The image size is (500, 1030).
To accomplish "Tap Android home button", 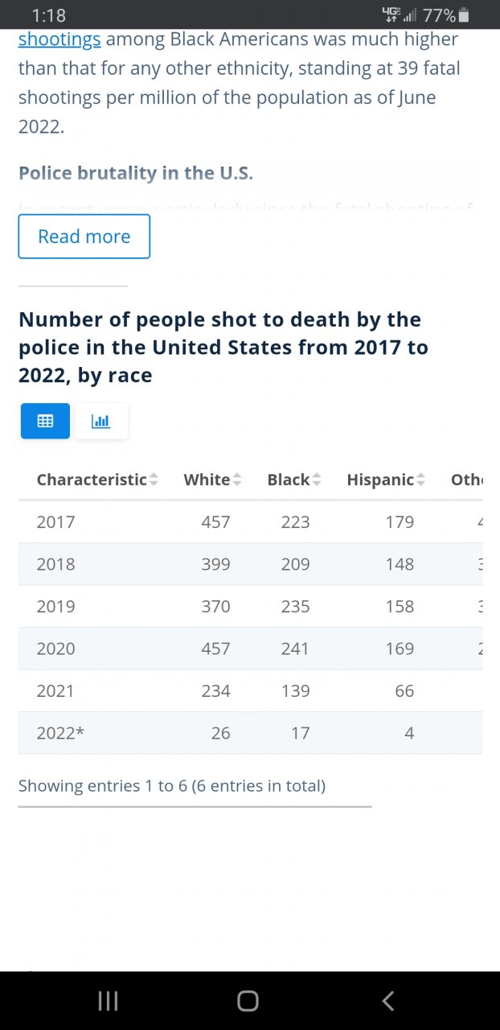I will (248, 1000).
